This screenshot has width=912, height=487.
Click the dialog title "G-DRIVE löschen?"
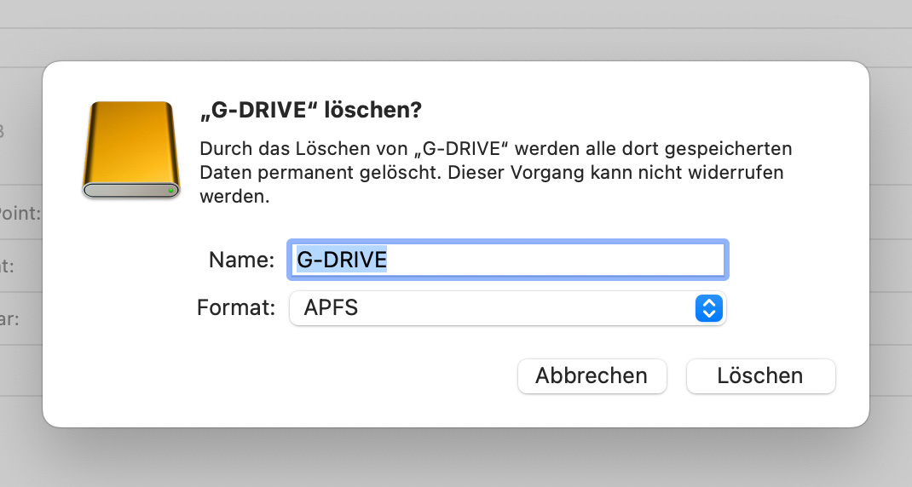(x=310, y=111)
